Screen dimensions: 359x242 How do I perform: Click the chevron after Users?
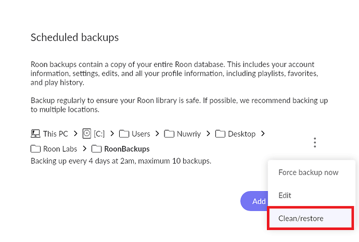(157, 134)
